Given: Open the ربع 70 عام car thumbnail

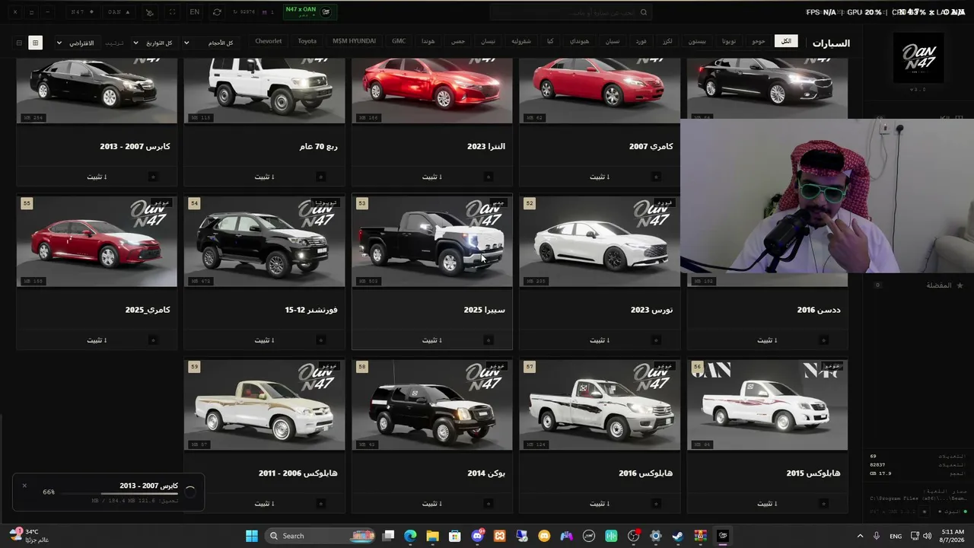Looking at the screenshot, I should [264, 90].
